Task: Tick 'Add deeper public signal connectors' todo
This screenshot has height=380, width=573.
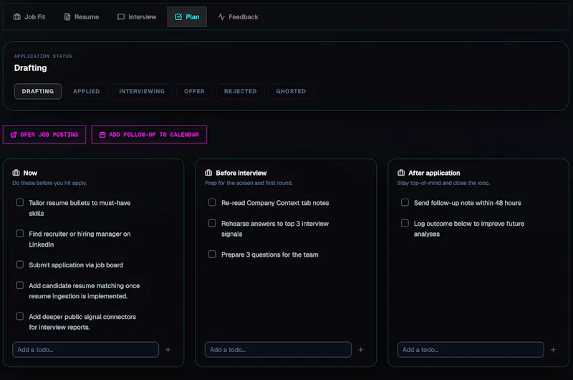Action: point(20,316)
